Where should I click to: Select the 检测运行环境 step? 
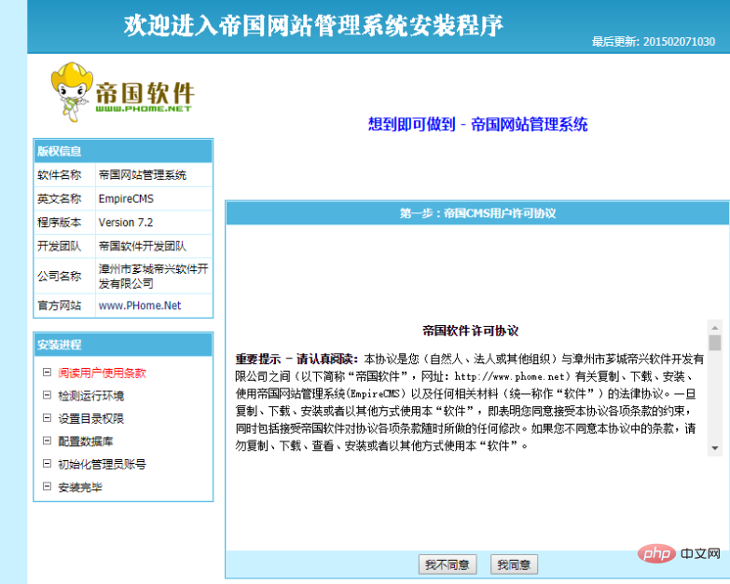pyautogui.click(x=90, y=395)
